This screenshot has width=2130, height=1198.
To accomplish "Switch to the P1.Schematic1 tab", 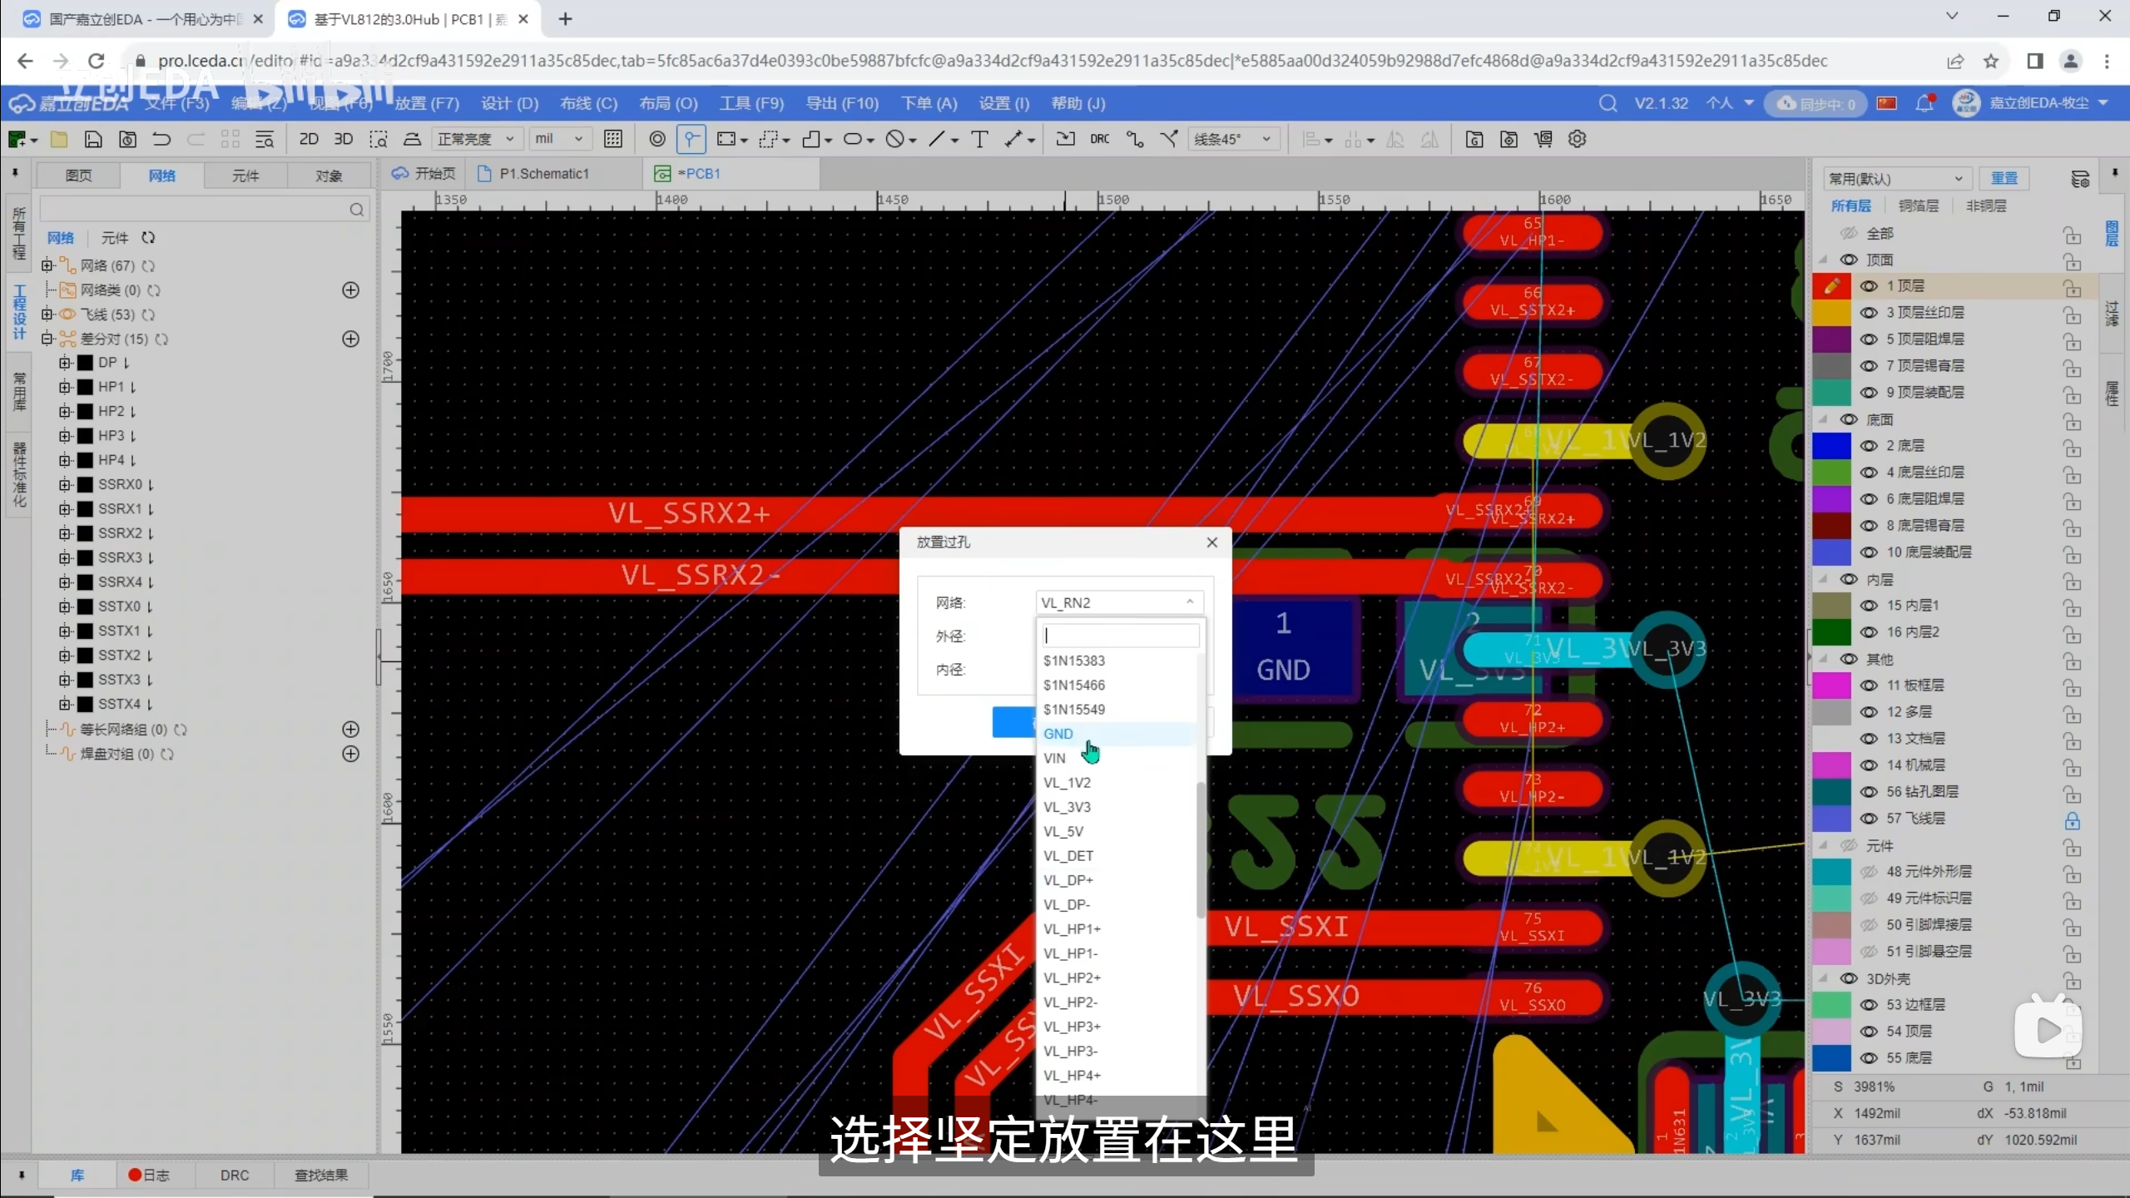I will point(543,174).
